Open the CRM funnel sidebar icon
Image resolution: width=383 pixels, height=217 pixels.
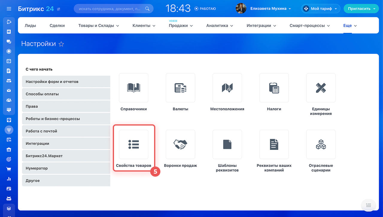click(x=9, y=130)
